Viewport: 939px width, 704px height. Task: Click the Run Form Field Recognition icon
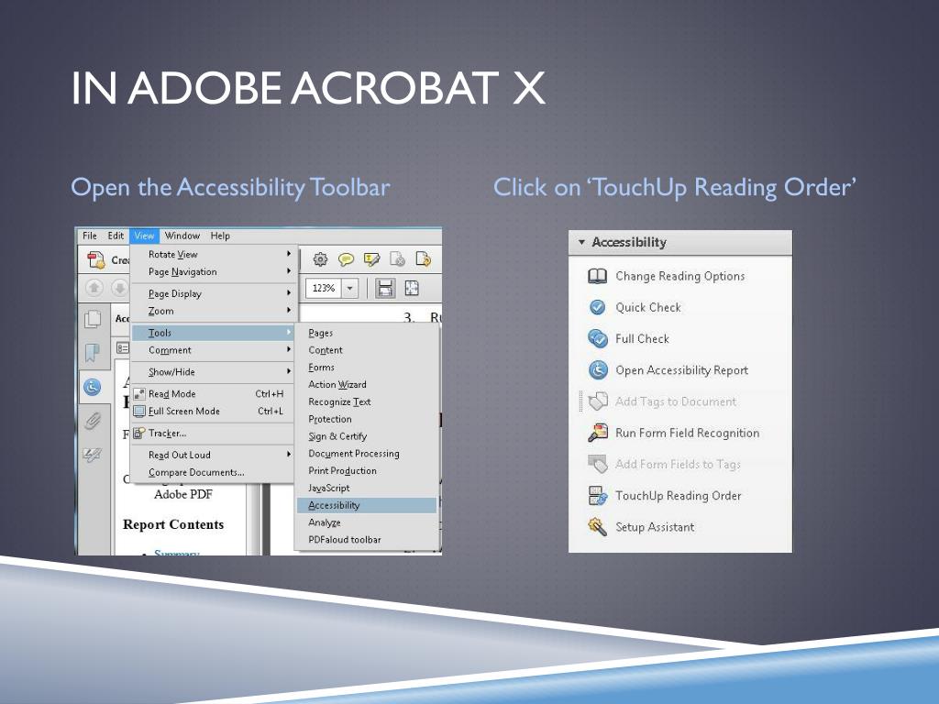pyautogui.click(x=598, y=433)
